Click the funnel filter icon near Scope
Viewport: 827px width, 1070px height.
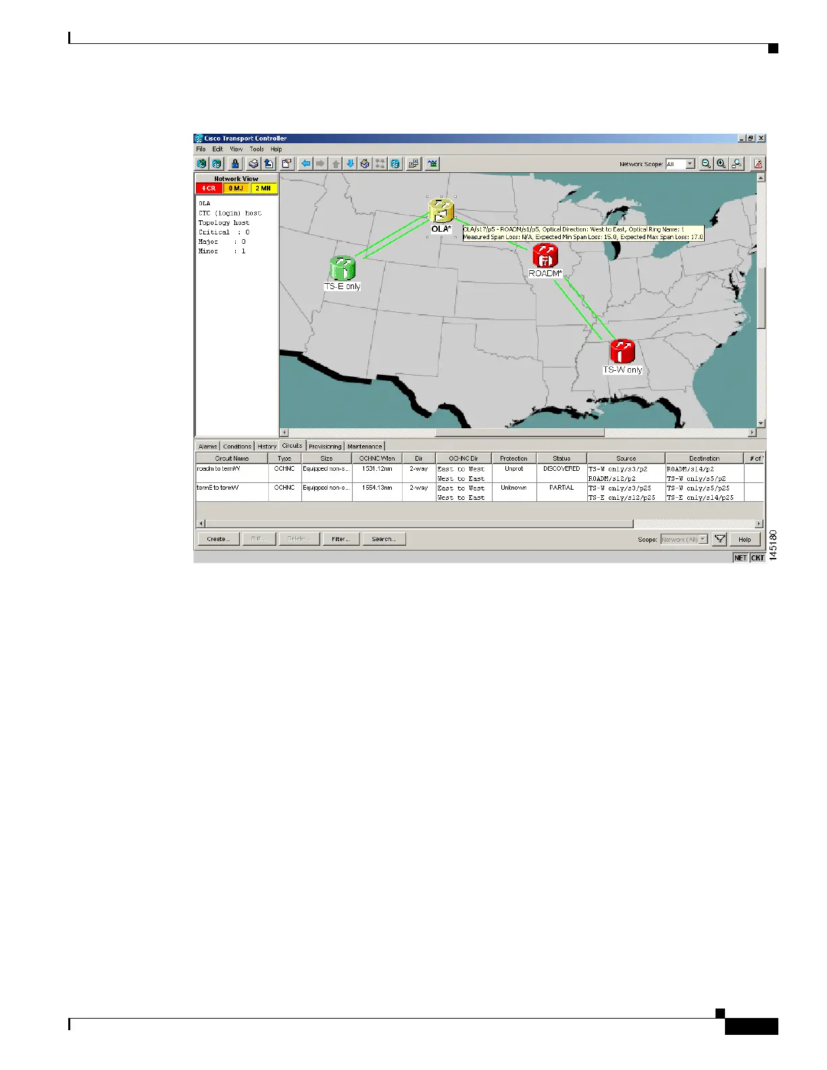tap(720, 539)
